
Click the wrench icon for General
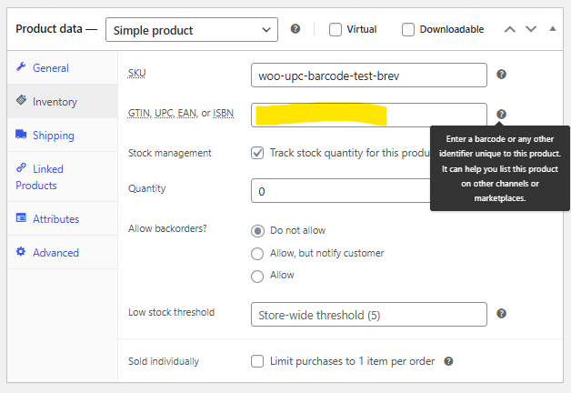21,68
